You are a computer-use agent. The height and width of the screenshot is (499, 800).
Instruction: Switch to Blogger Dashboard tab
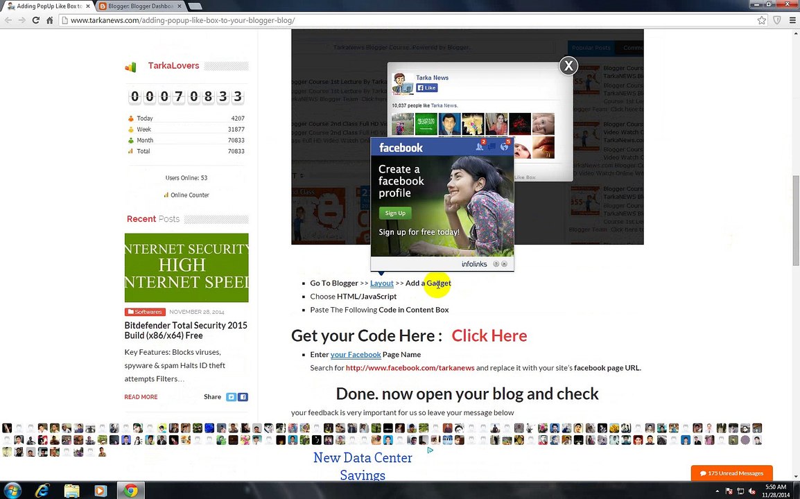pos(139,6)
